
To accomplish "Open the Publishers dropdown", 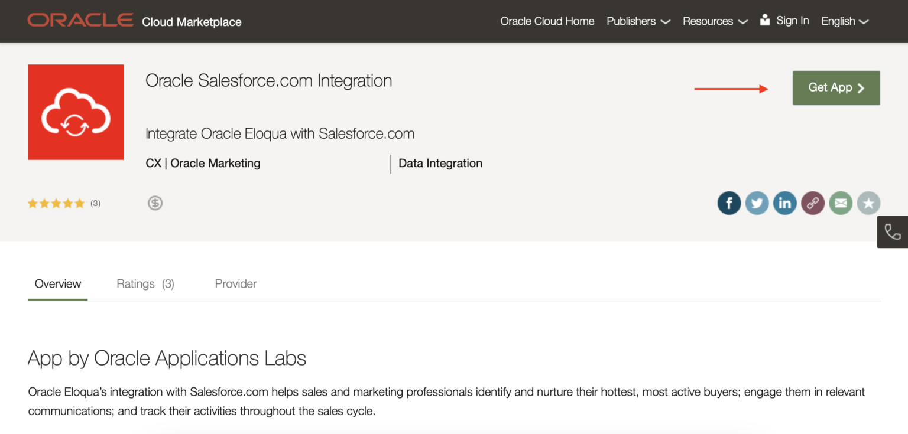I will click(638, 21).
